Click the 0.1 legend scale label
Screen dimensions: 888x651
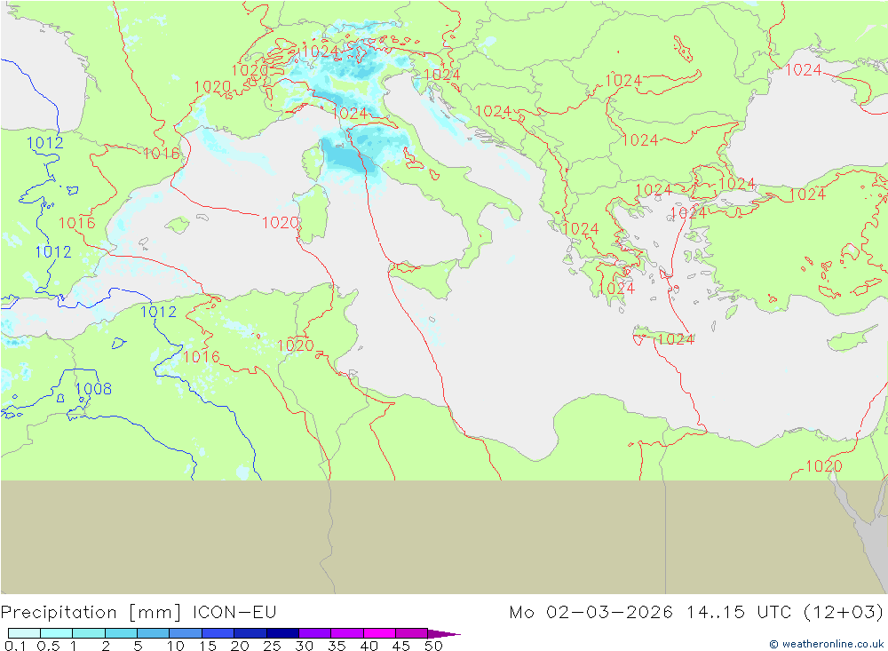click(15, 646)
